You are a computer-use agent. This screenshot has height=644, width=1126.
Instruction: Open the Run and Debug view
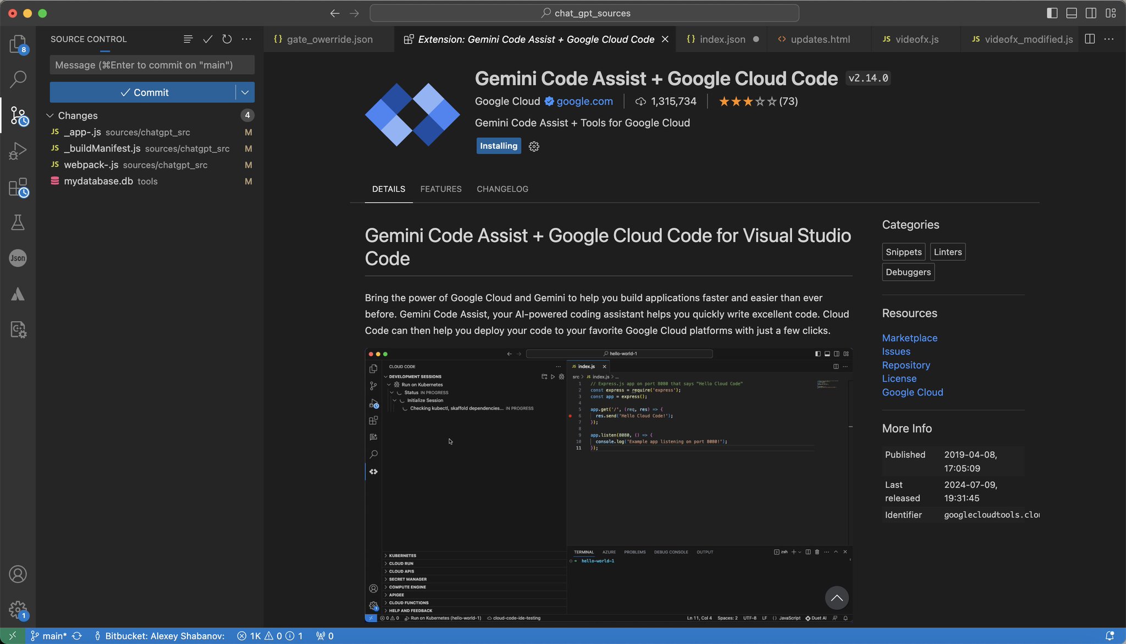[x=18, y=151]
